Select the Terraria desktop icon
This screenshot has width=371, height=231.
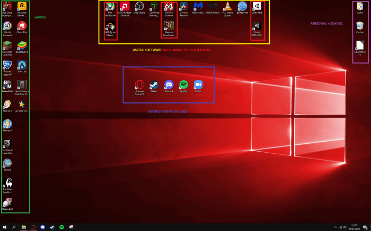[7, 165]
